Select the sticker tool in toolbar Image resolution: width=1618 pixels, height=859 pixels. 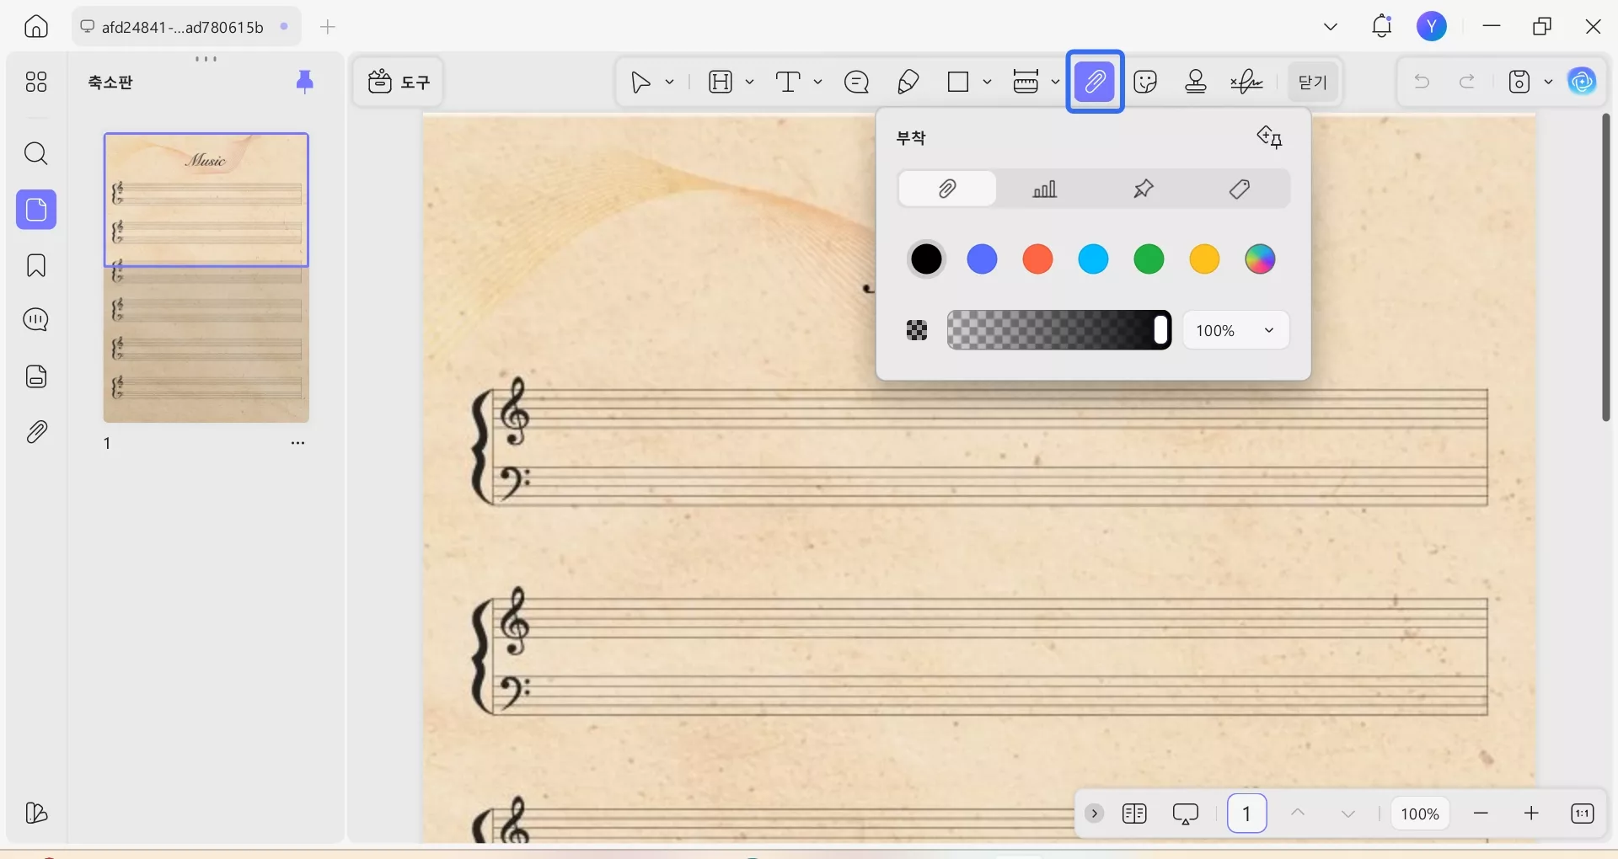pos(1145,82)
